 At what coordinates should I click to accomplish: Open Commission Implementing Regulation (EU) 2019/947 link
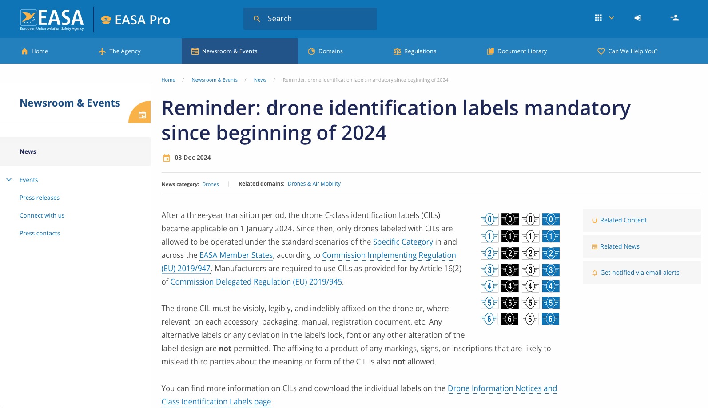(389, 255)
